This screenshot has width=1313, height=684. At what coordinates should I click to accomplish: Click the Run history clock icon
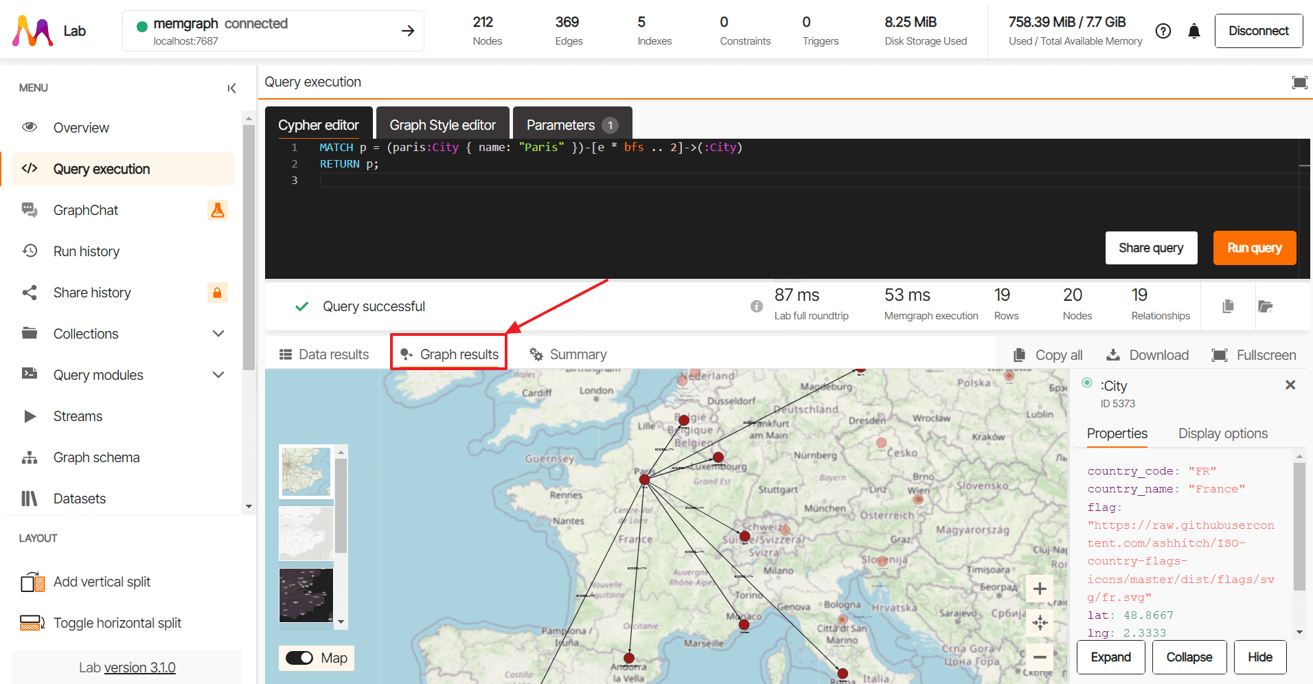(30, 251)
